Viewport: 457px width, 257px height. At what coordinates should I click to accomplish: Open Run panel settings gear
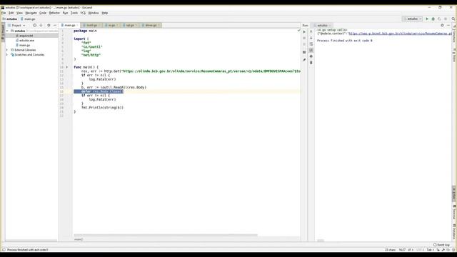[x=442, y=26]
